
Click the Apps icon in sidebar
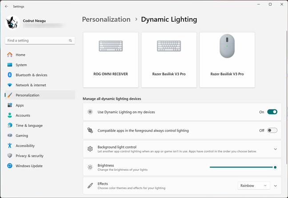10,105
